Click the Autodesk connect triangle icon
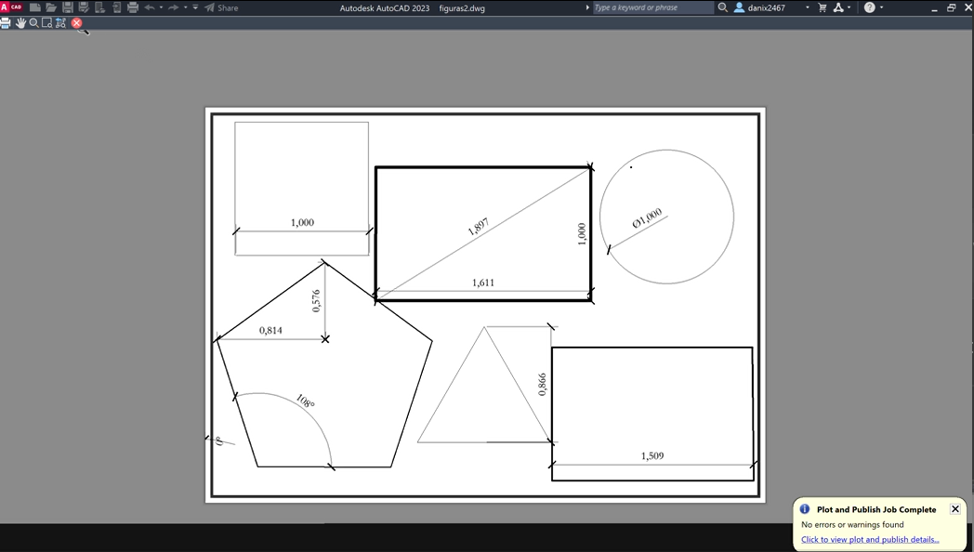Screen dimensions: 974x552 838,7
